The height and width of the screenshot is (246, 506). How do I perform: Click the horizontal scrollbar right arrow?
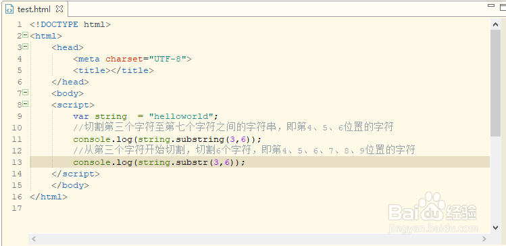pyautogui.click(x=484, y=239)
